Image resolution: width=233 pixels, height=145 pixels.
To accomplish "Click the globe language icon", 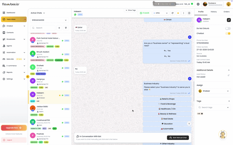I will pos(198,4).
